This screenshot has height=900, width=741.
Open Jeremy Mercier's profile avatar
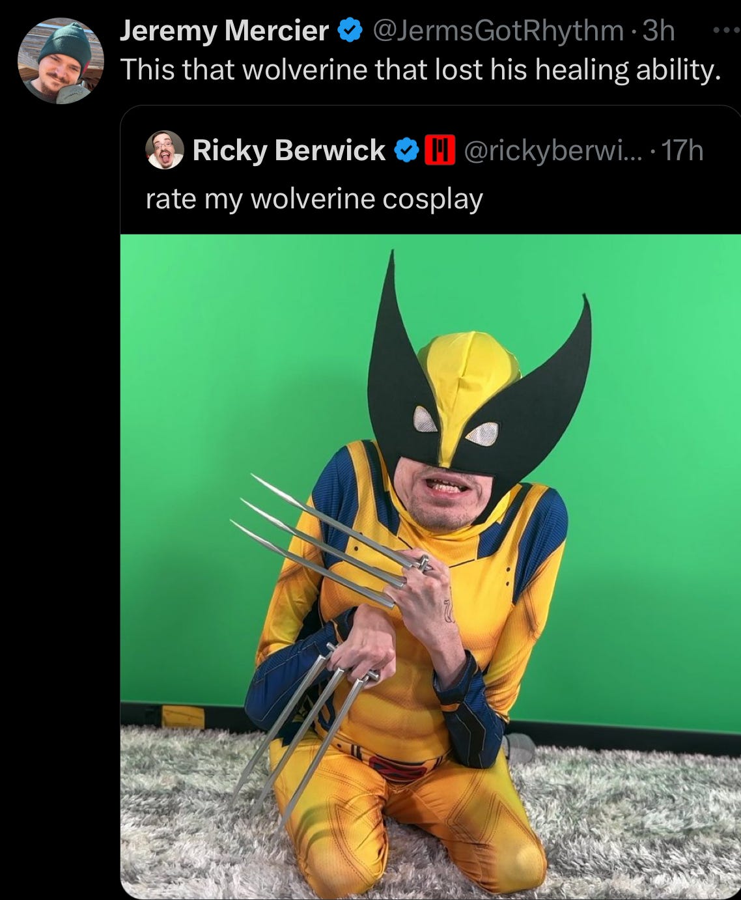click(61, 61)
